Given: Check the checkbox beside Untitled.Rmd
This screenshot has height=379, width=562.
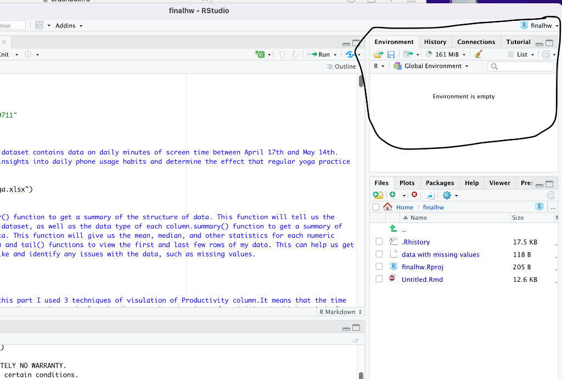Looking at the screenshot, I should (379, 280).
